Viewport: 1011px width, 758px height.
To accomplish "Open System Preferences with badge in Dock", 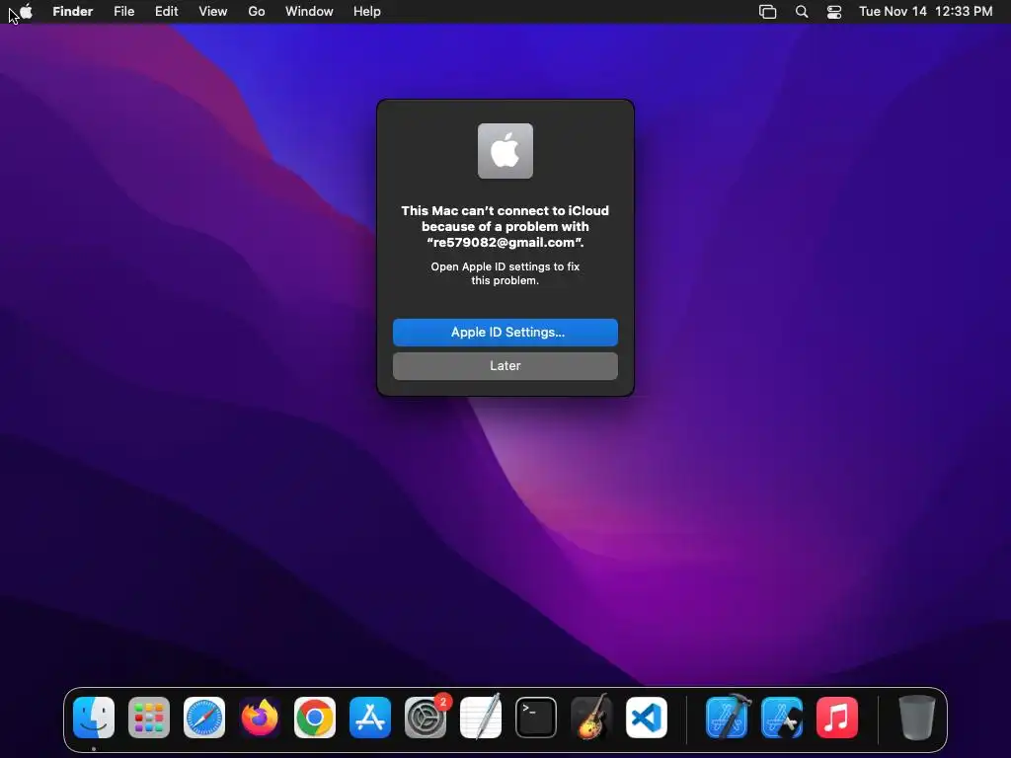I will (x=426, y=718).
